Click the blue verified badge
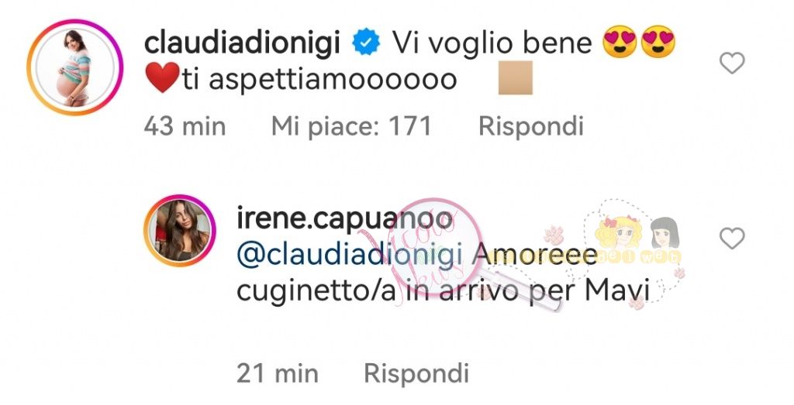This screenshot has width=794, height=405. [x=366, y=43]
